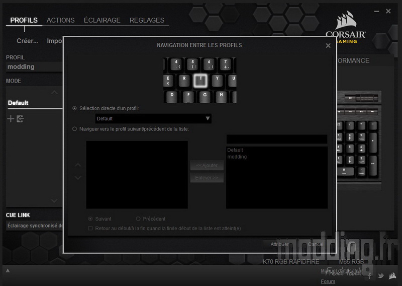
Task: Select 'Sélection directe d'un profil' radio button
Action: point(74,108)
